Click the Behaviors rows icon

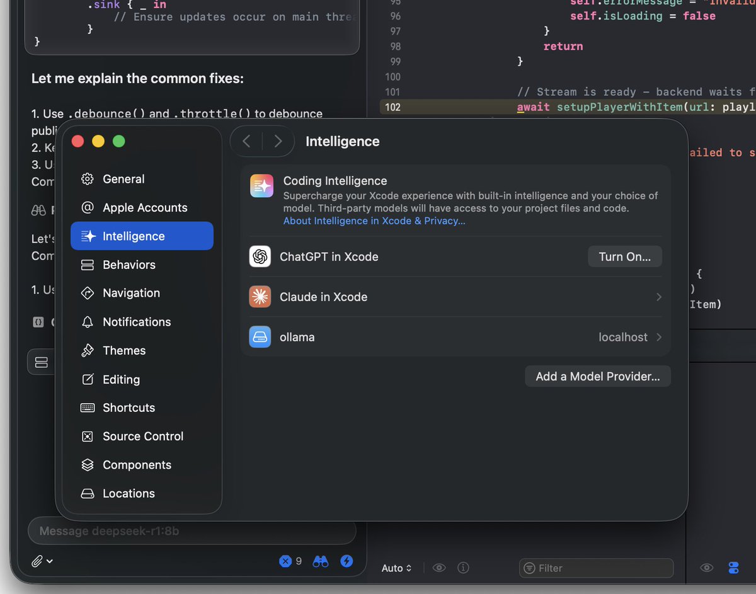[x=88, y=265]
